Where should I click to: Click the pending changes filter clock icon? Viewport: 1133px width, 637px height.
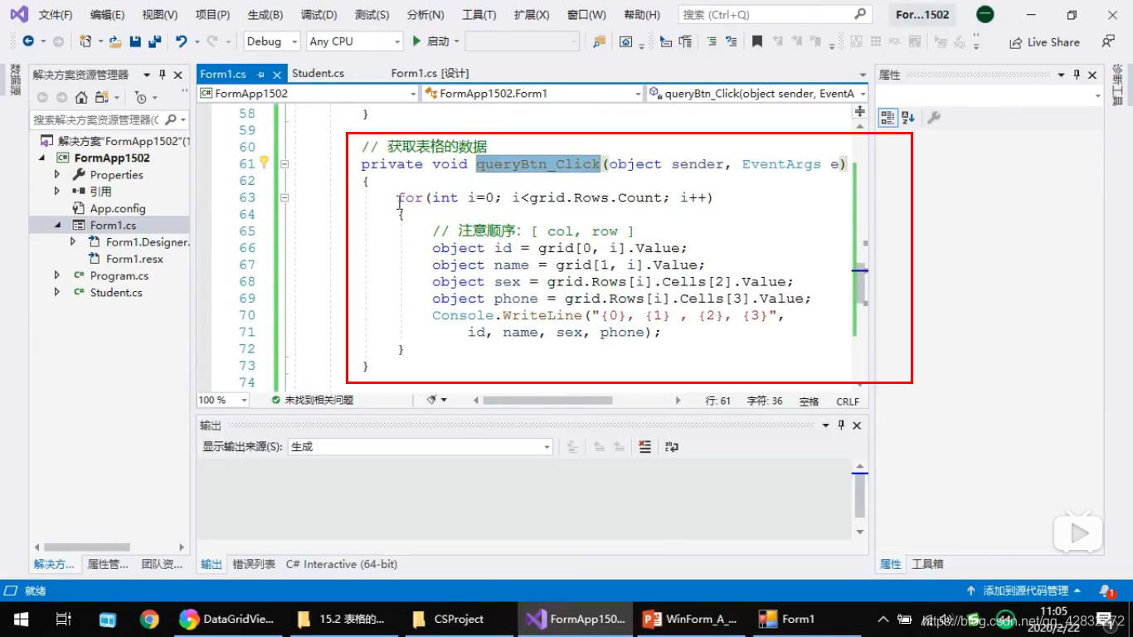(x=140, y=98)
